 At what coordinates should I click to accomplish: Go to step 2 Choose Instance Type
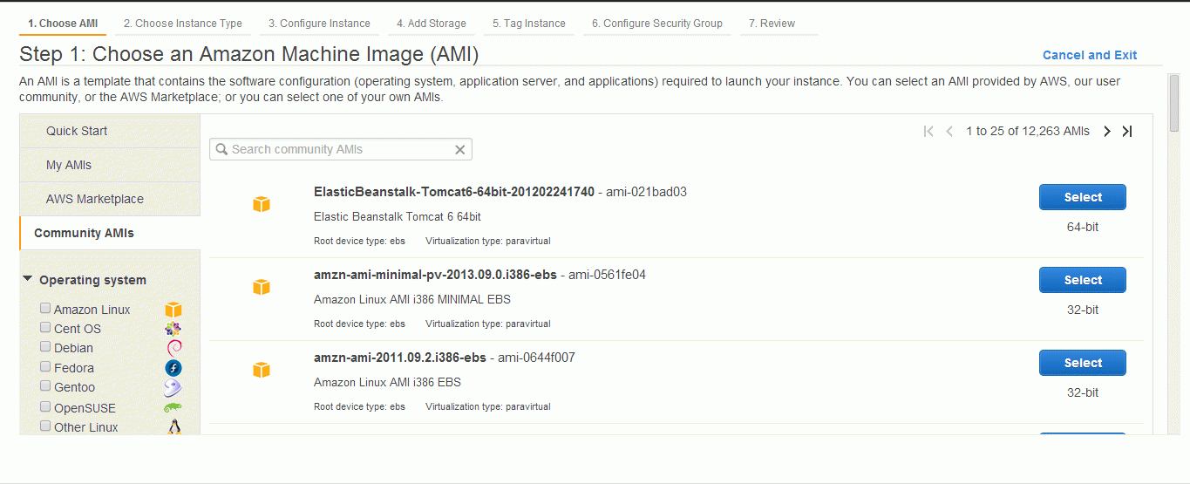[182, 24]
